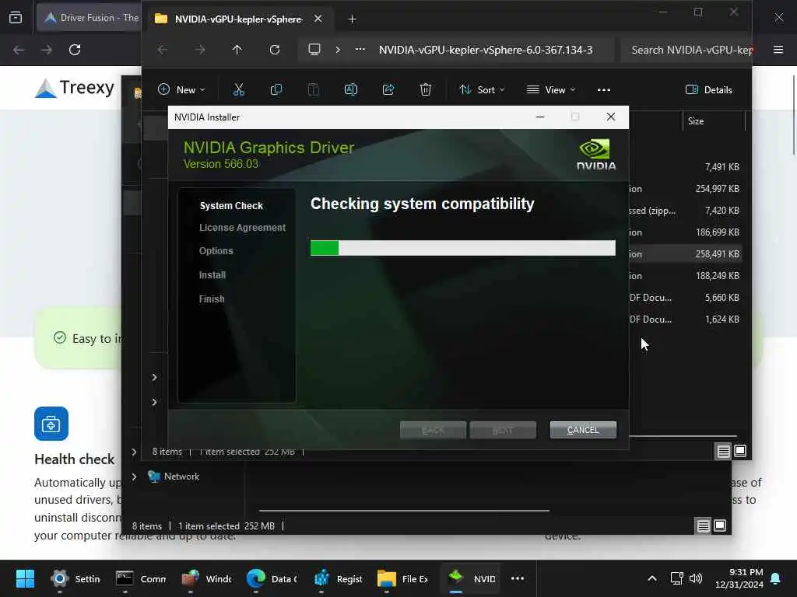Refresh the File Explorer folder view

coord(275,50)
